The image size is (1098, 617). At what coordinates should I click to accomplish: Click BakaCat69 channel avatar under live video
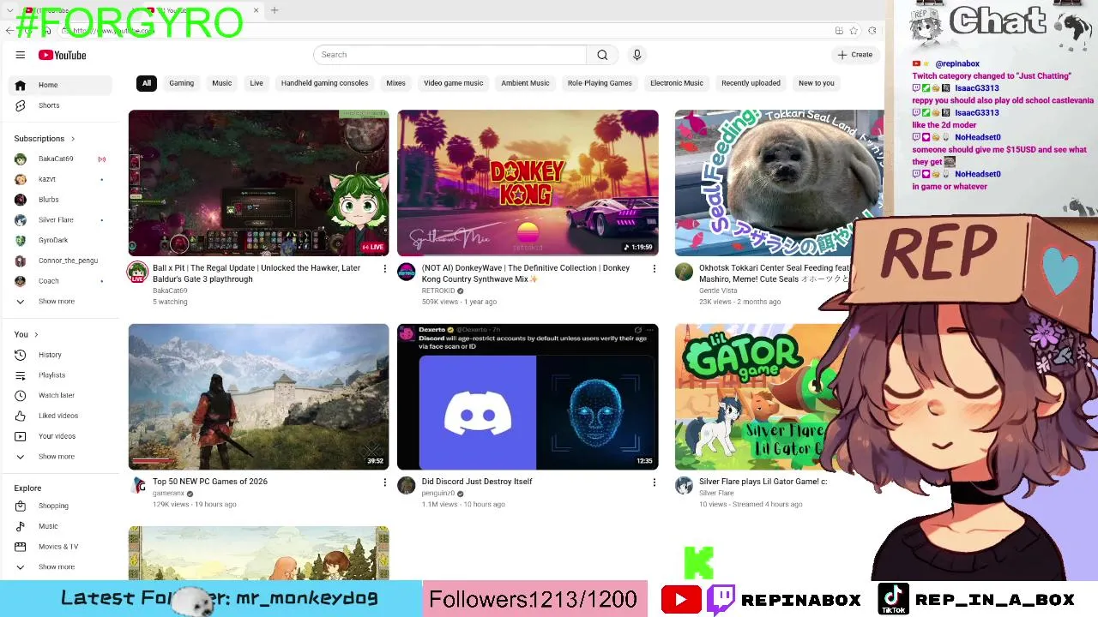(137, 273)
